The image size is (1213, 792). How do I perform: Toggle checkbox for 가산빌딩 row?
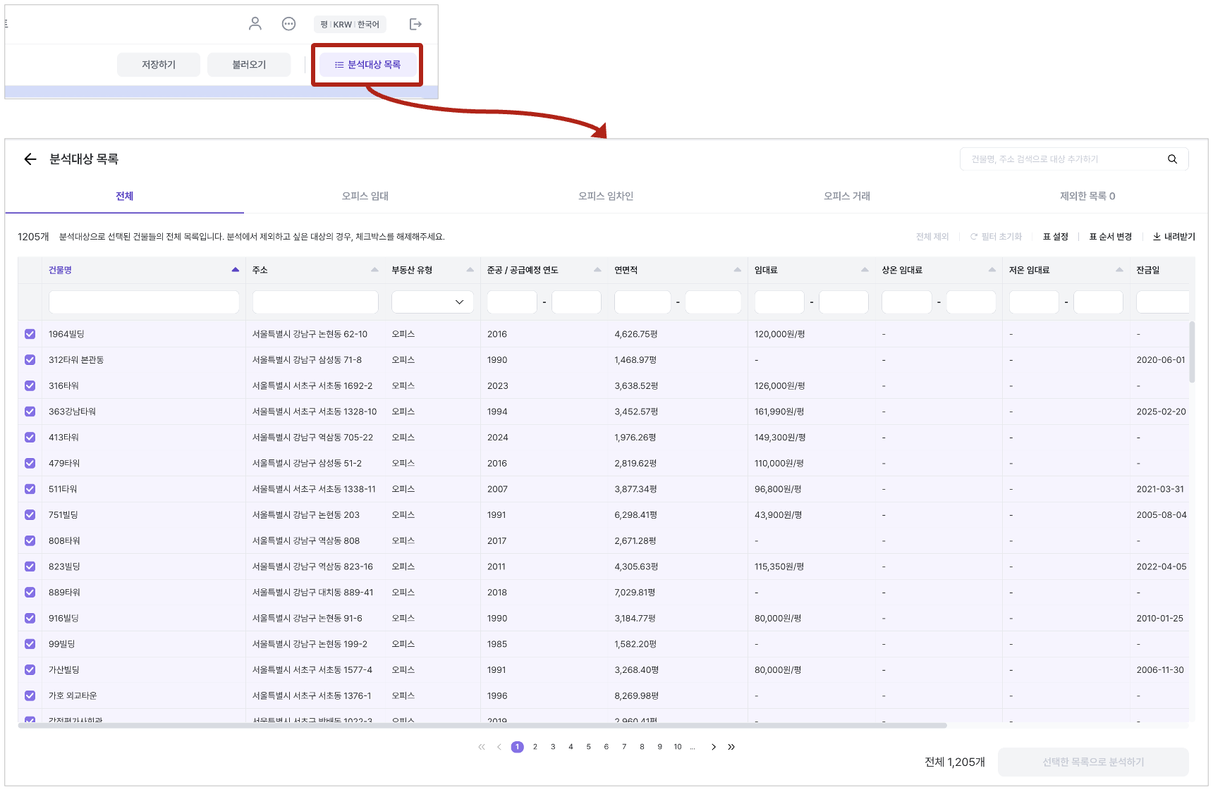point(30,670)
